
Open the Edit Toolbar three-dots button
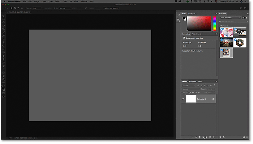coord(4,83)
